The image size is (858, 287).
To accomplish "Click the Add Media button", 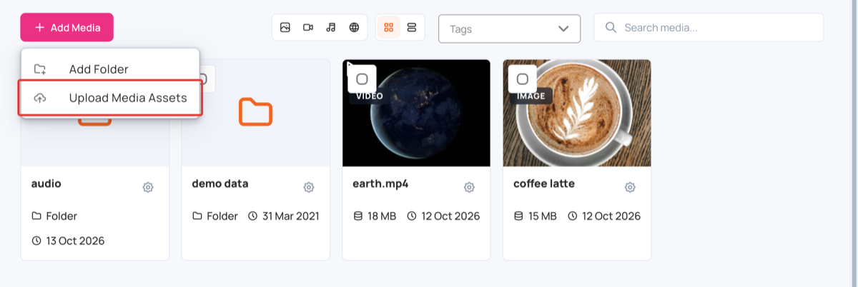I will (66, 27).
